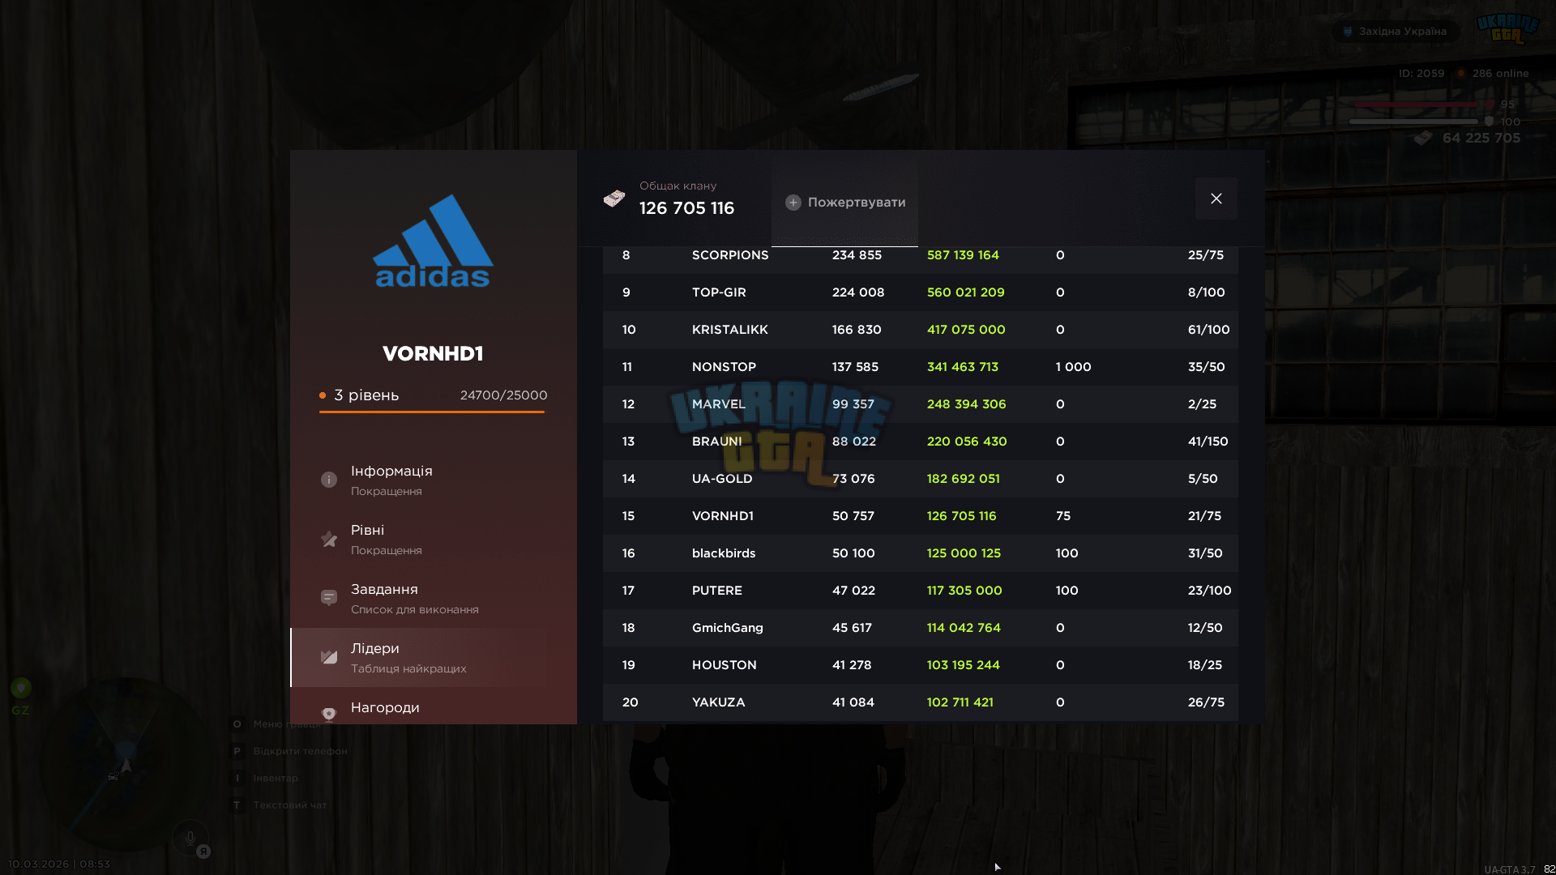Click the Пожертвувати donate button
This screenshot has height=875, width=1556.
tap(844, 203)
